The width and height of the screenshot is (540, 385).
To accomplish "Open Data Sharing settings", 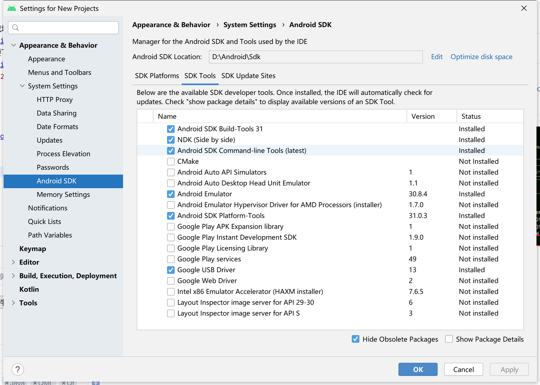I will tap(56, 113).
